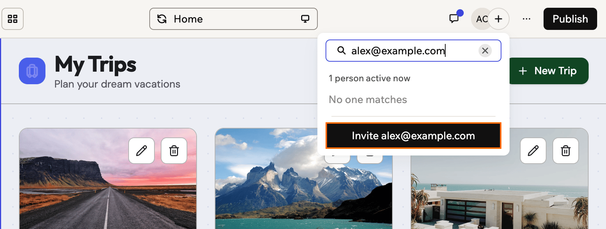Image resolution: width=606 pixels, height=229 pixels.
Task: Open the Home page selector
Action: (x=234, y=19)
